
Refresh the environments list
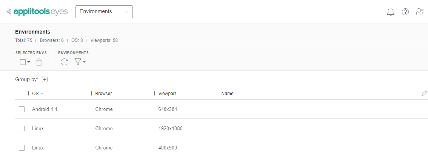pos(65,62)
